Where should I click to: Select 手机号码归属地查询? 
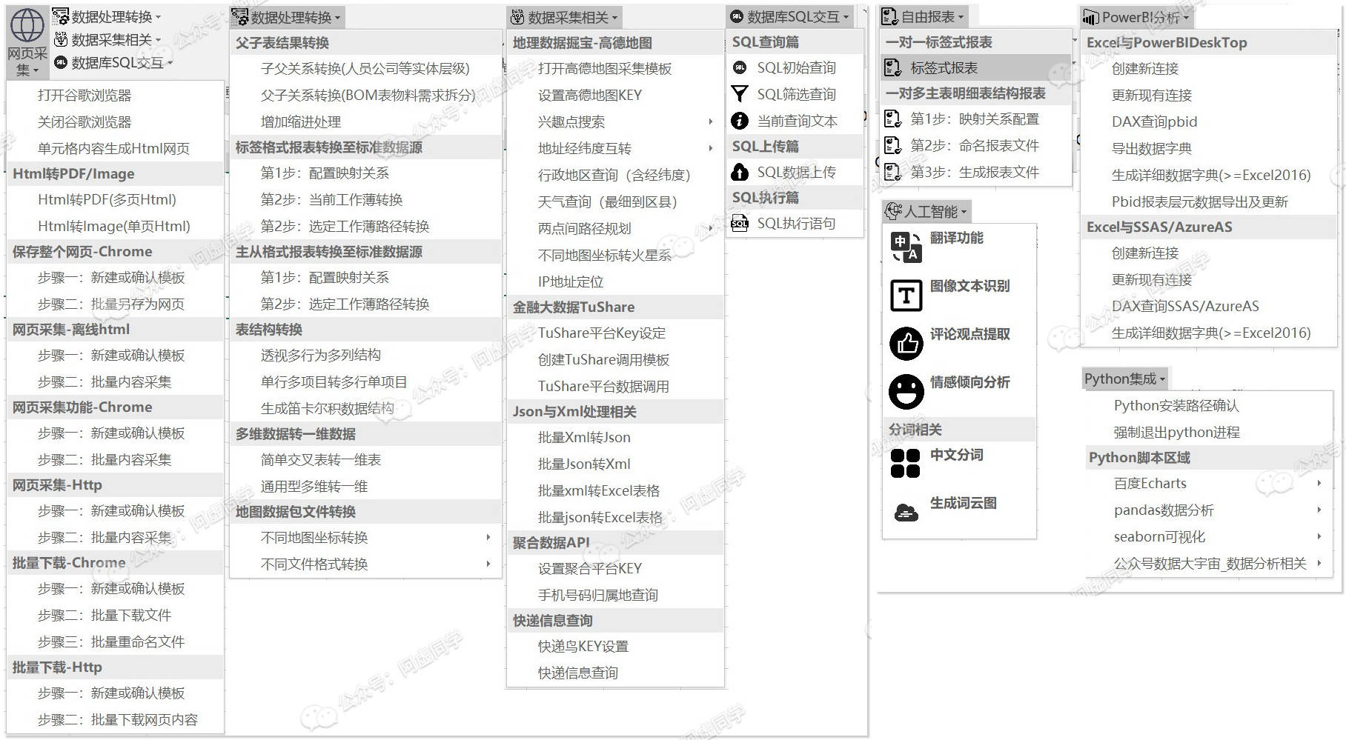(x=615, y=595)
